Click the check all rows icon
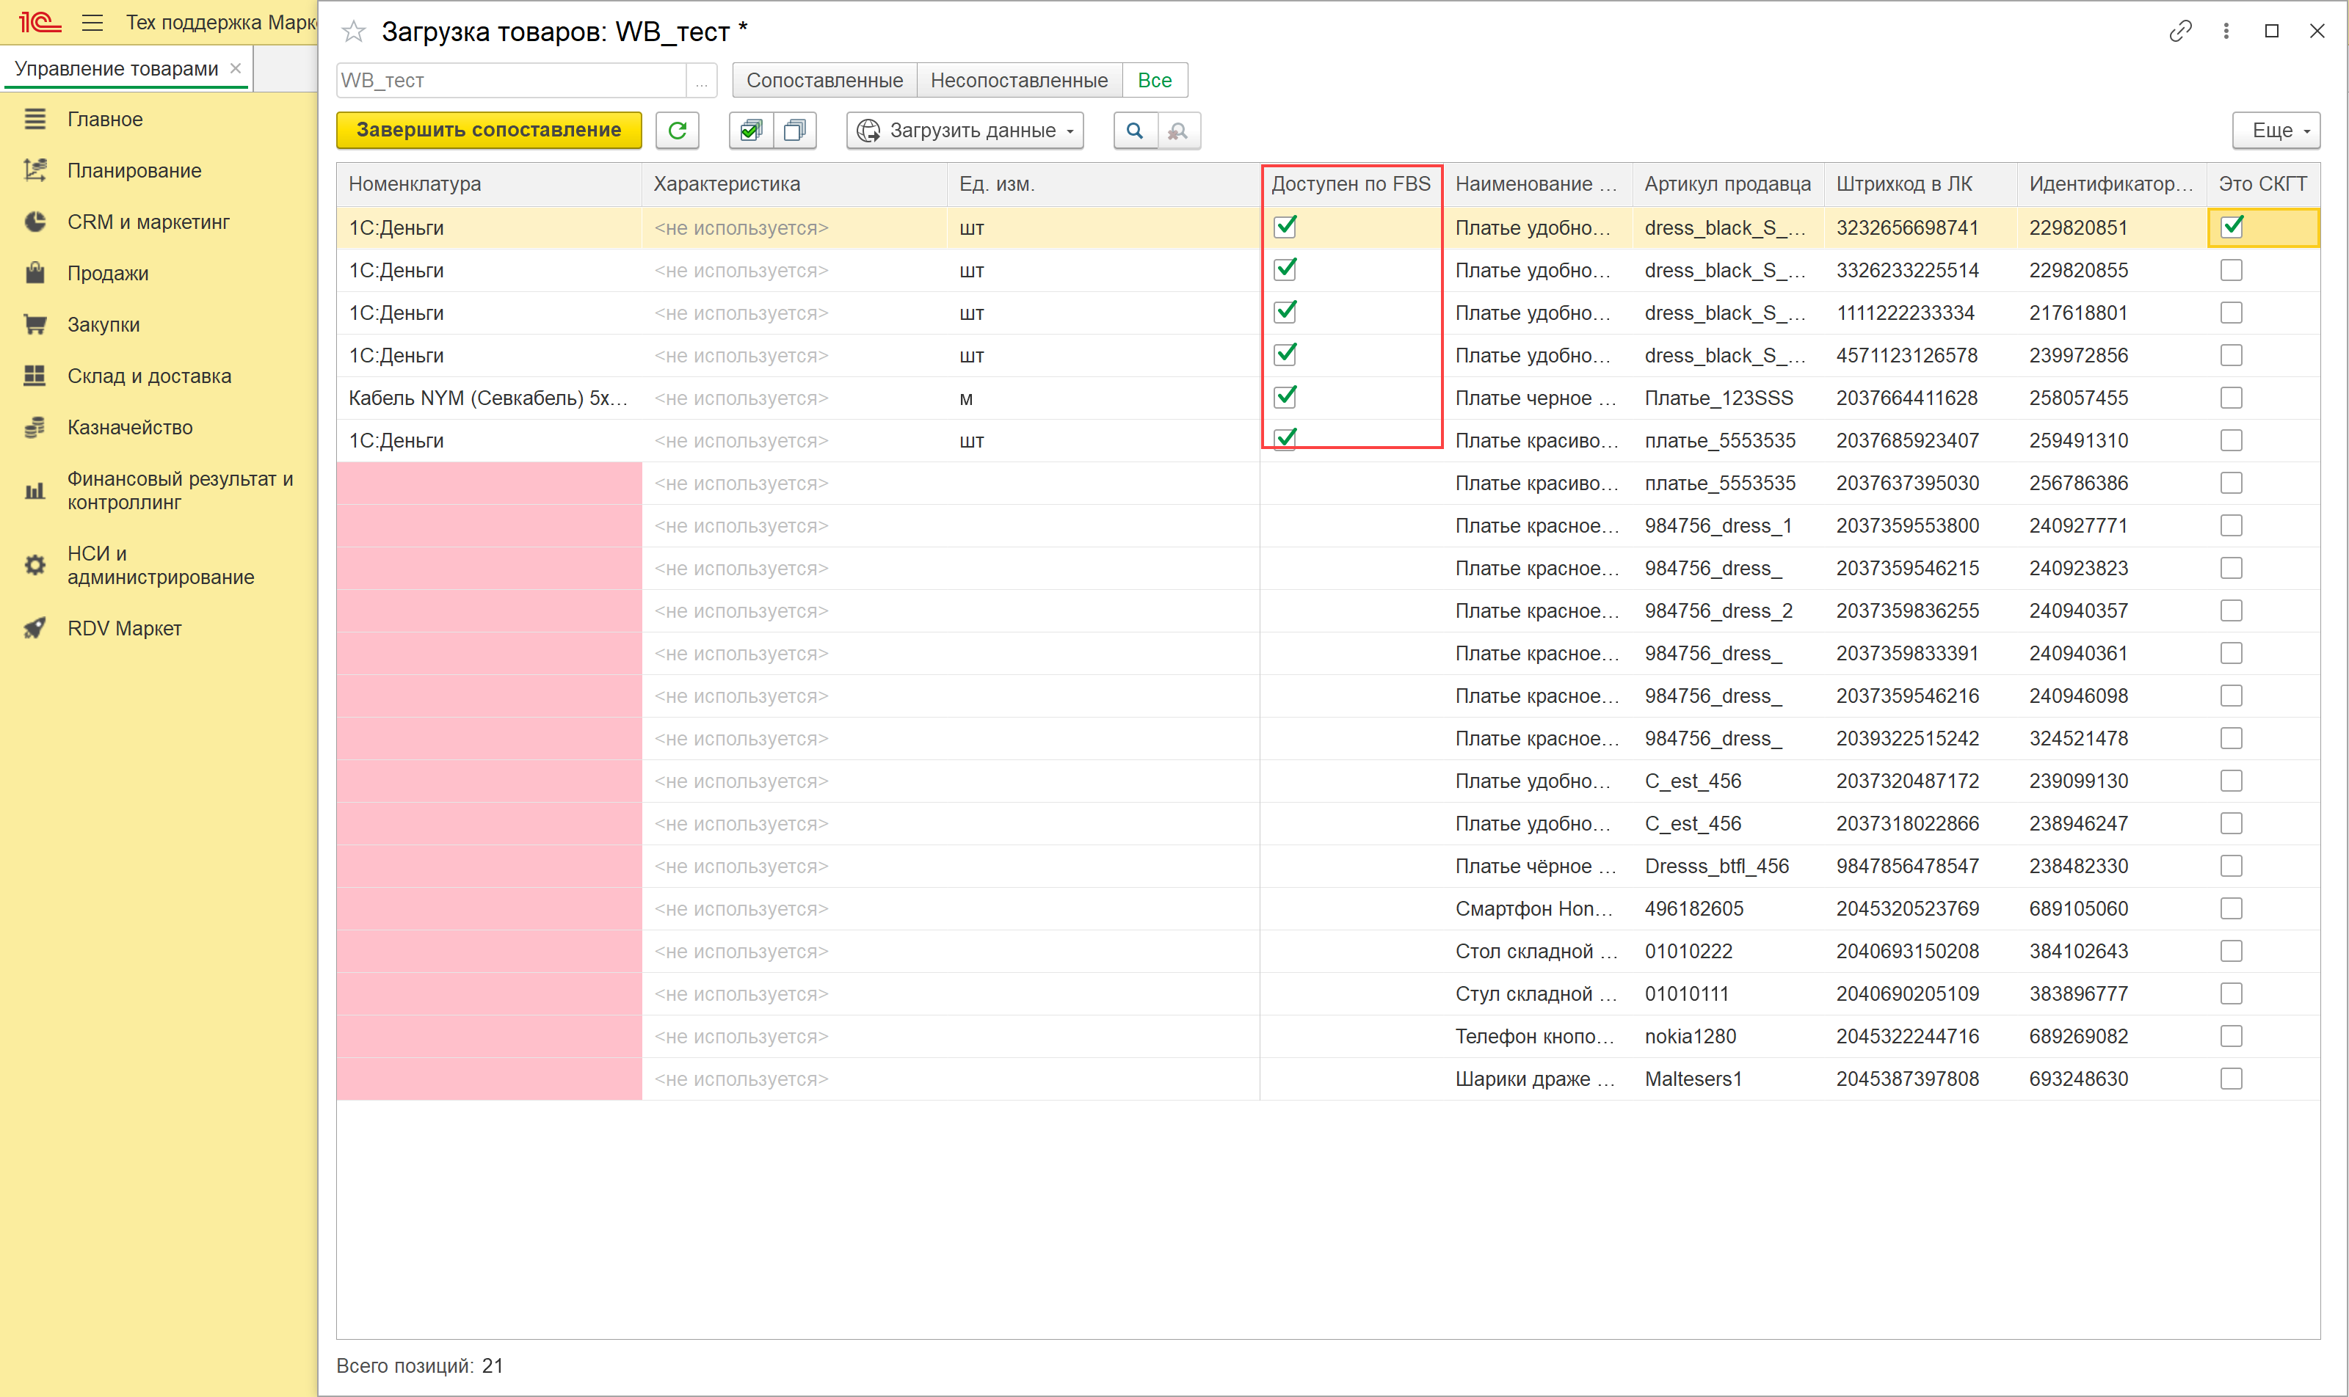 coord(751,131)
